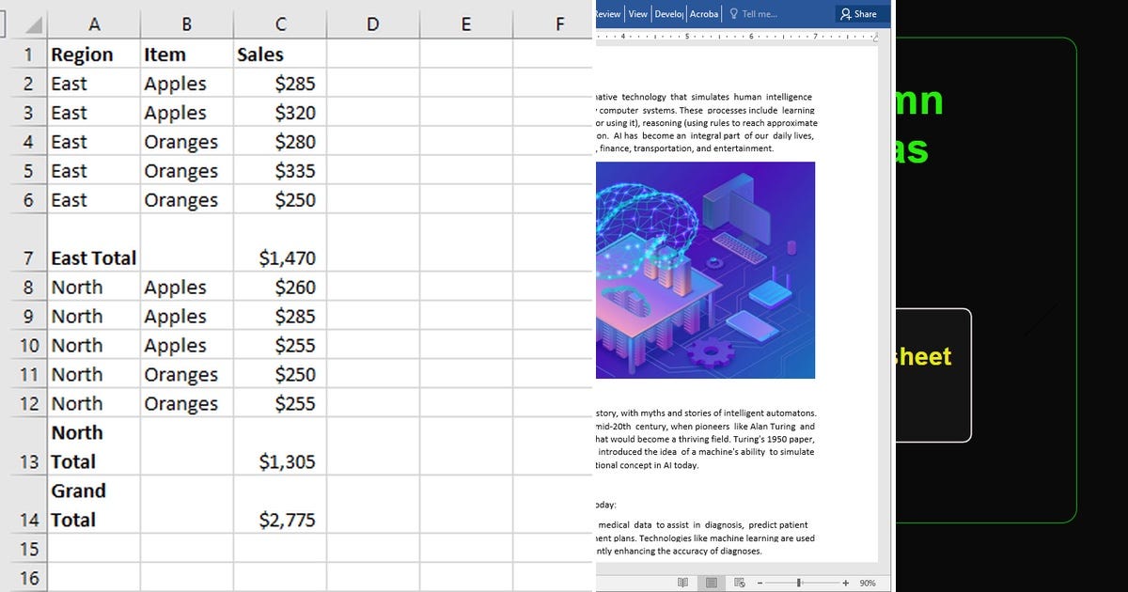Screen dimensions: 1128x592
Task: Switch the document to Read Mode view
Action: 682,582
